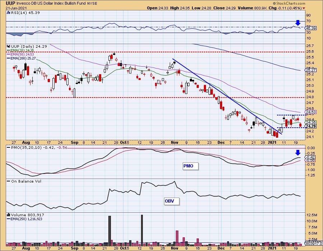The width and height of the screenshot is (323, 251).
Task: Click the bold 24.29 last-price tag
Action: point(311,126)
